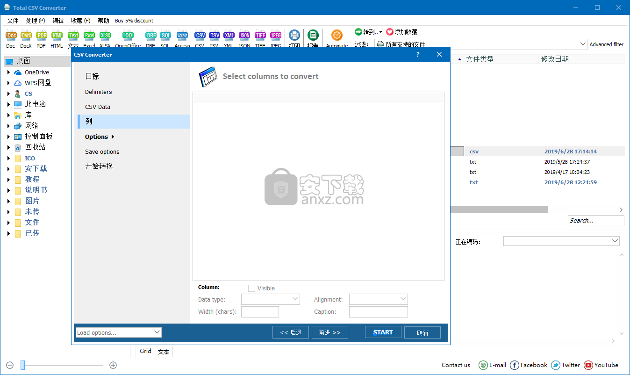The image size is (630, 375).
Task: Select the Text conversion icon
Action: pos(73,36)
